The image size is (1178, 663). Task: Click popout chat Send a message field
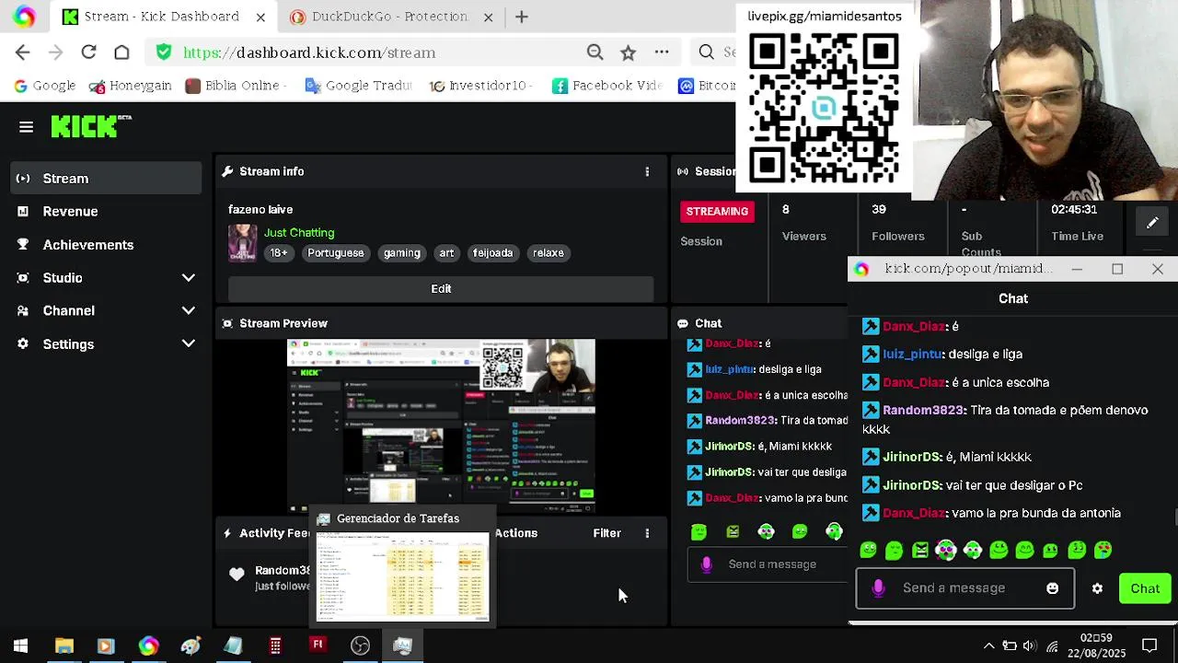(x=965, y=588)
